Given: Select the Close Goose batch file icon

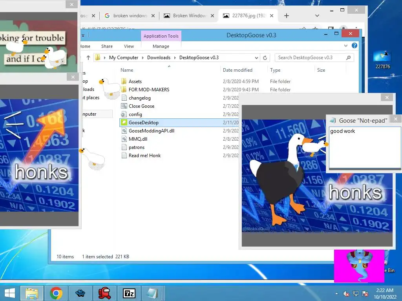Looking at the screenshot, I should tap(124, 106).
